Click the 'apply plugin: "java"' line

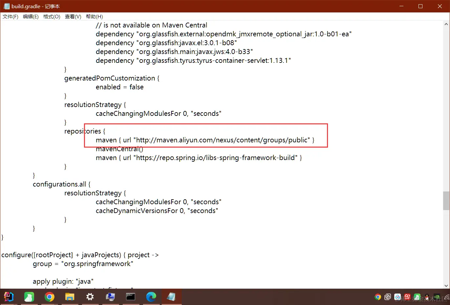pos(63,281)
